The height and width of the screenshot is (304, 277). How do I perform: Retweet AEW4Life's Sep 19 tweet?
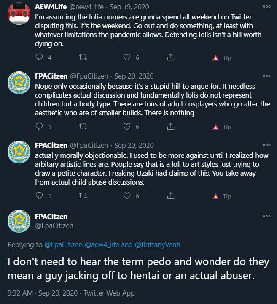(83, 57)
